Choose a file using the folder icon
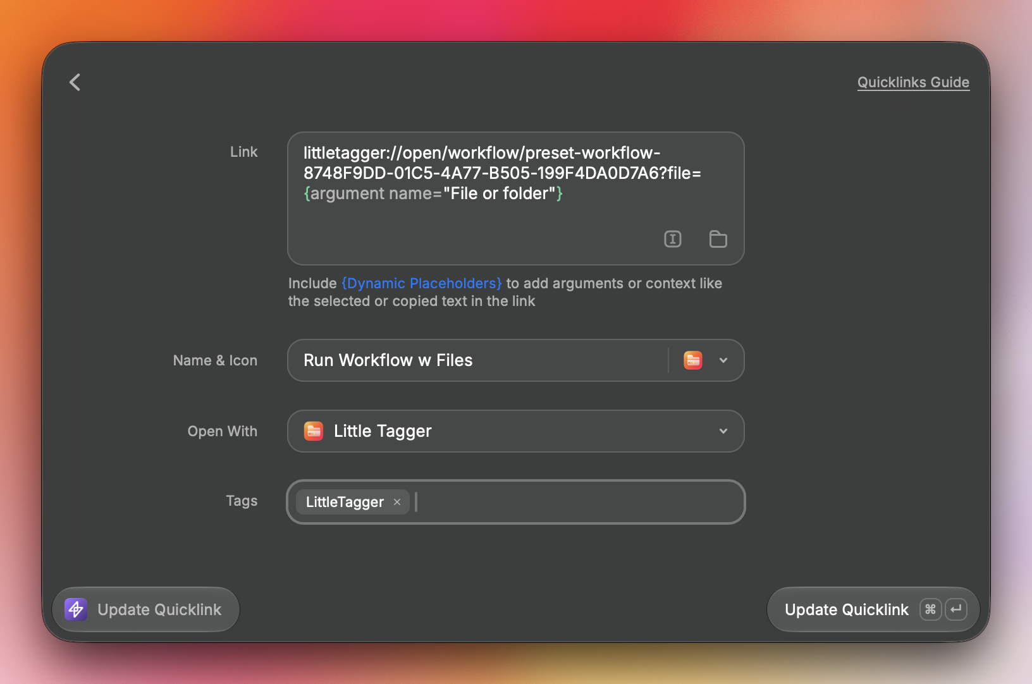Screen dimensions: 1032x684 pyautogui.click(x=718, y=239)
